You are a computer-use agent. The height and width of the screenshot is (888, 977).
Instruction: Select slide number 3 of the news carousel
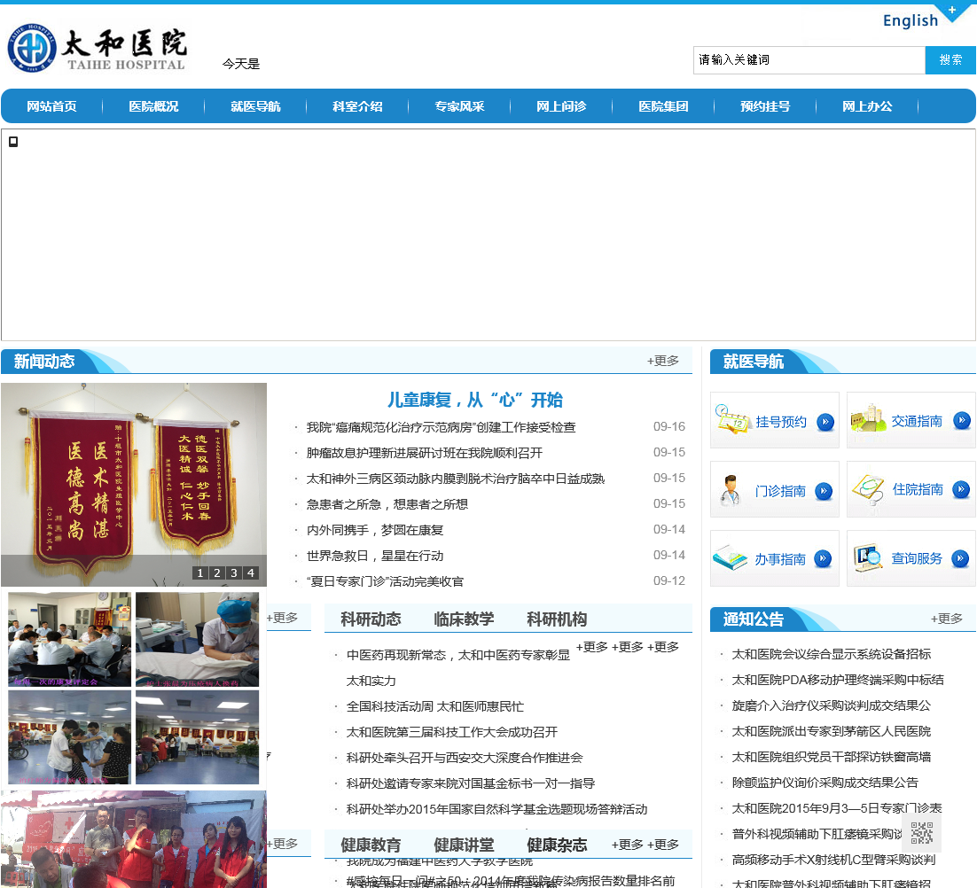[x=234, y=573]
